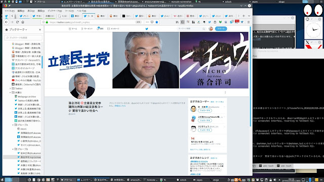Open the Atom bookmark in グループA

(22, 129)
